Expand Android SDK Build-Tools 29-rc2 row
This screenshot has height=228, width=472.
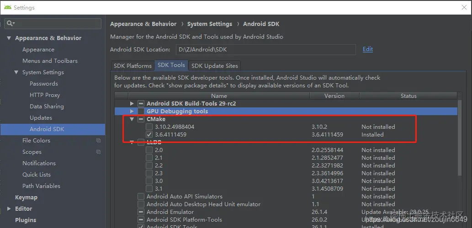pyautogui.click(x=132, y=103)
